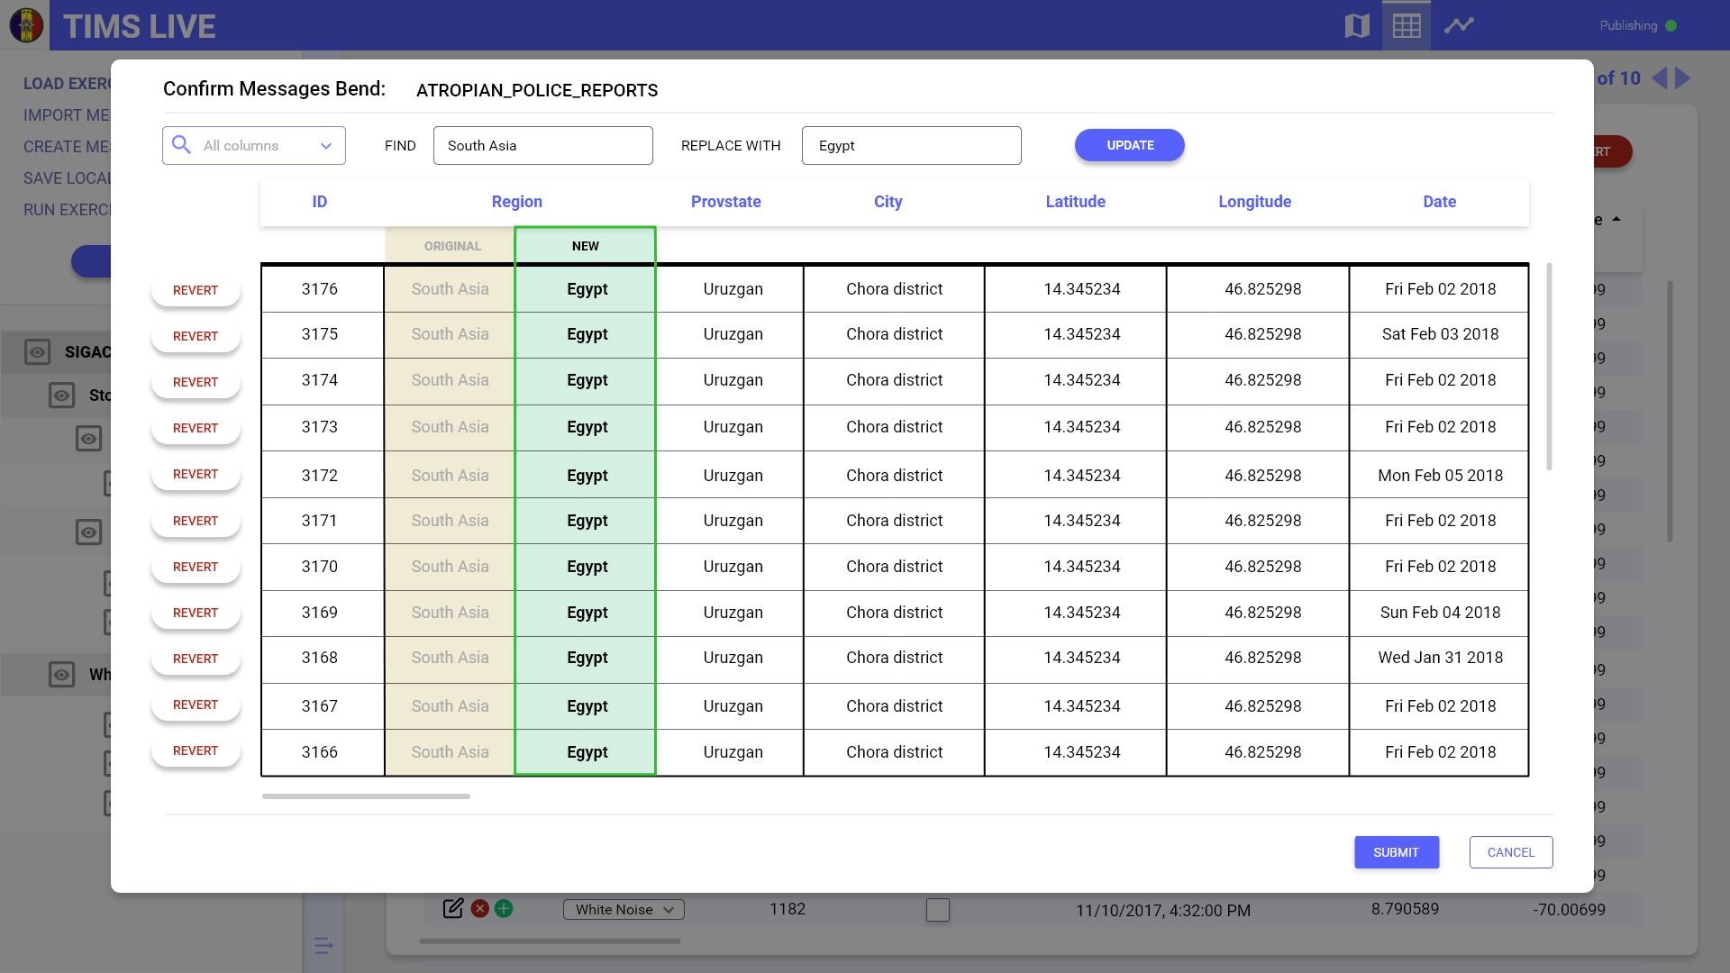
Task: Click the Region column header
Action: 516,202
